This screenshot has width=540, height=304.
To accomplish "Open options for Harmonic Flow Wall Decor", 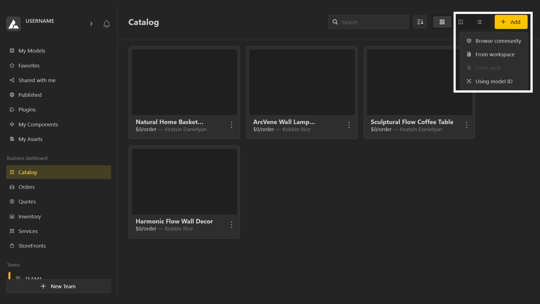I will coord(231,225).
